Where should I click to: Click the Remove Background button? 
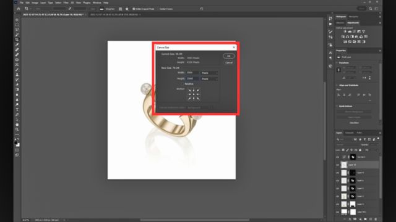point(354,112)
